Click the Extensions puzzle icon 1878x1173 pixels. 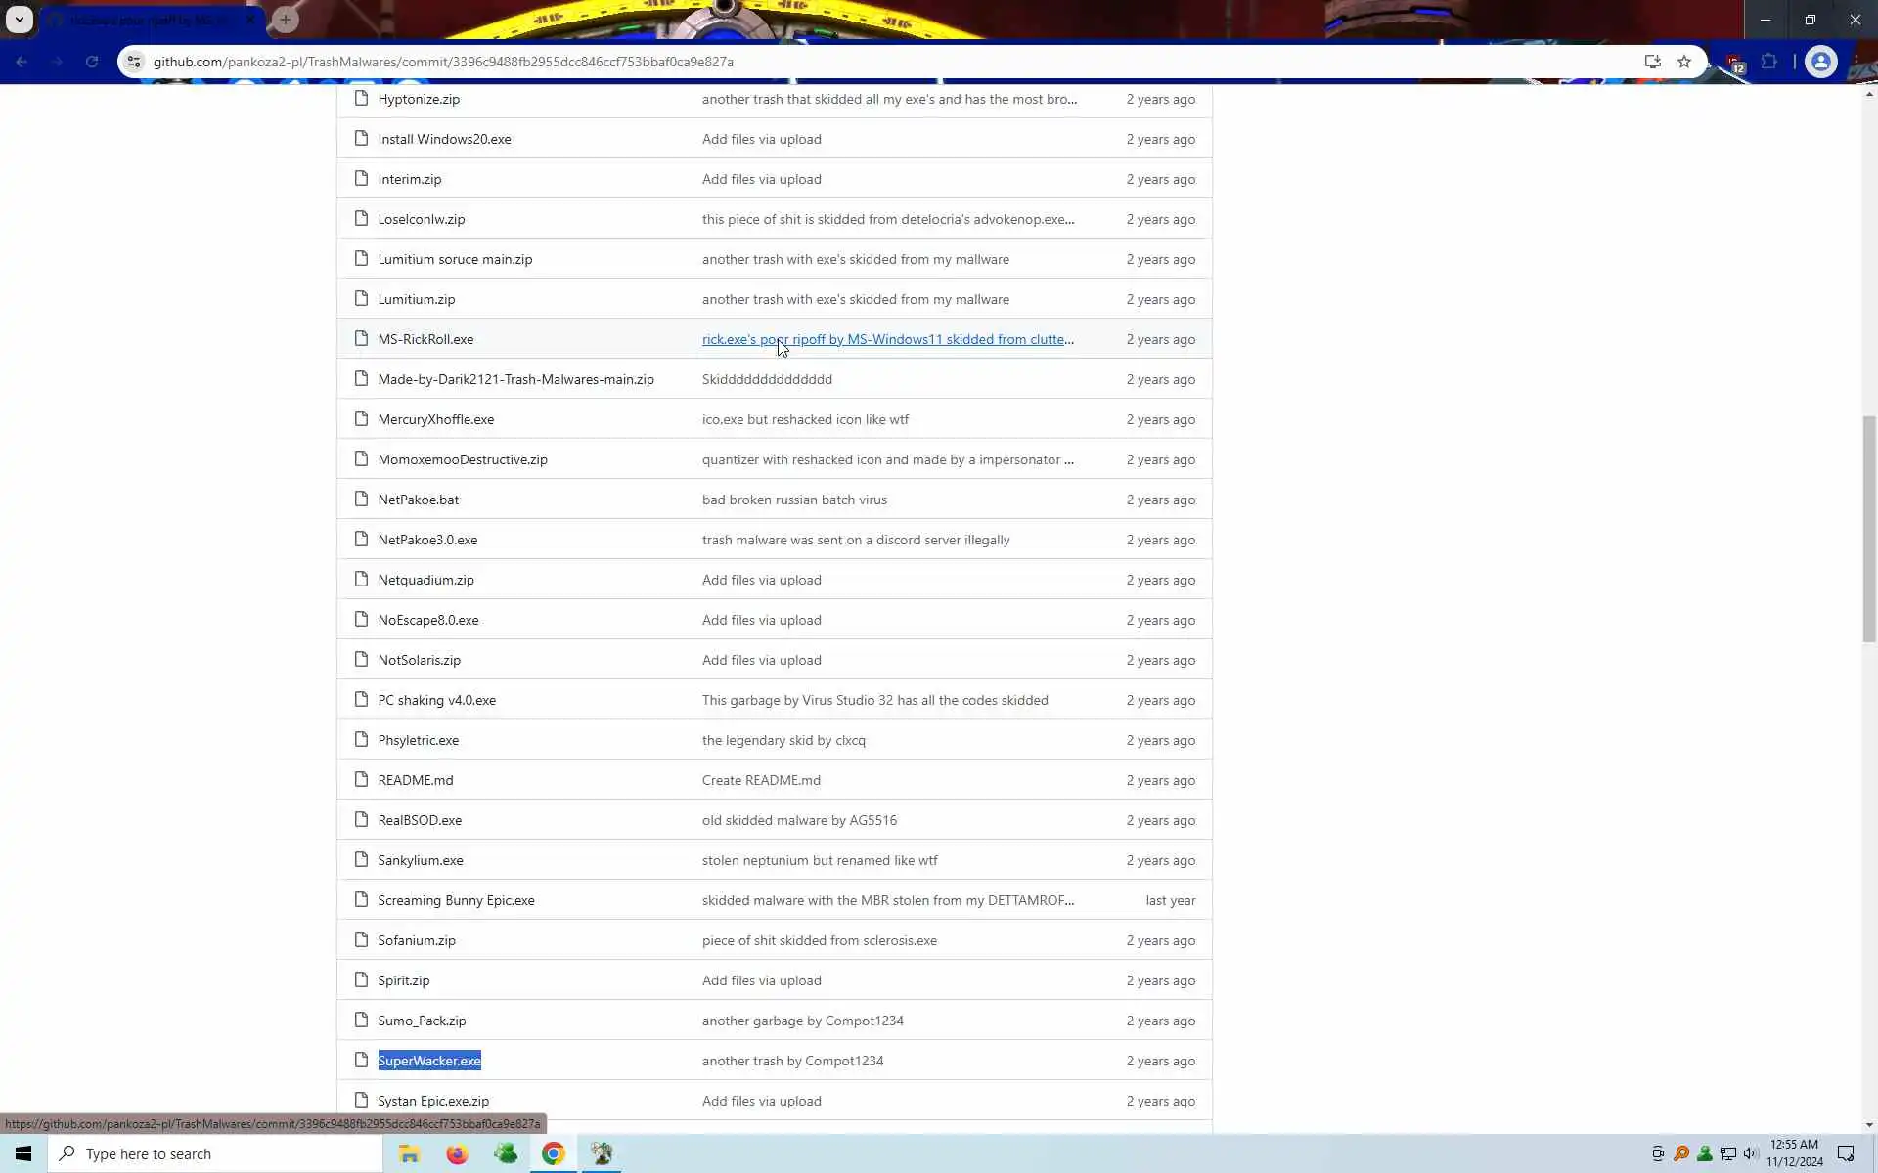click(x=1768, y=62)
